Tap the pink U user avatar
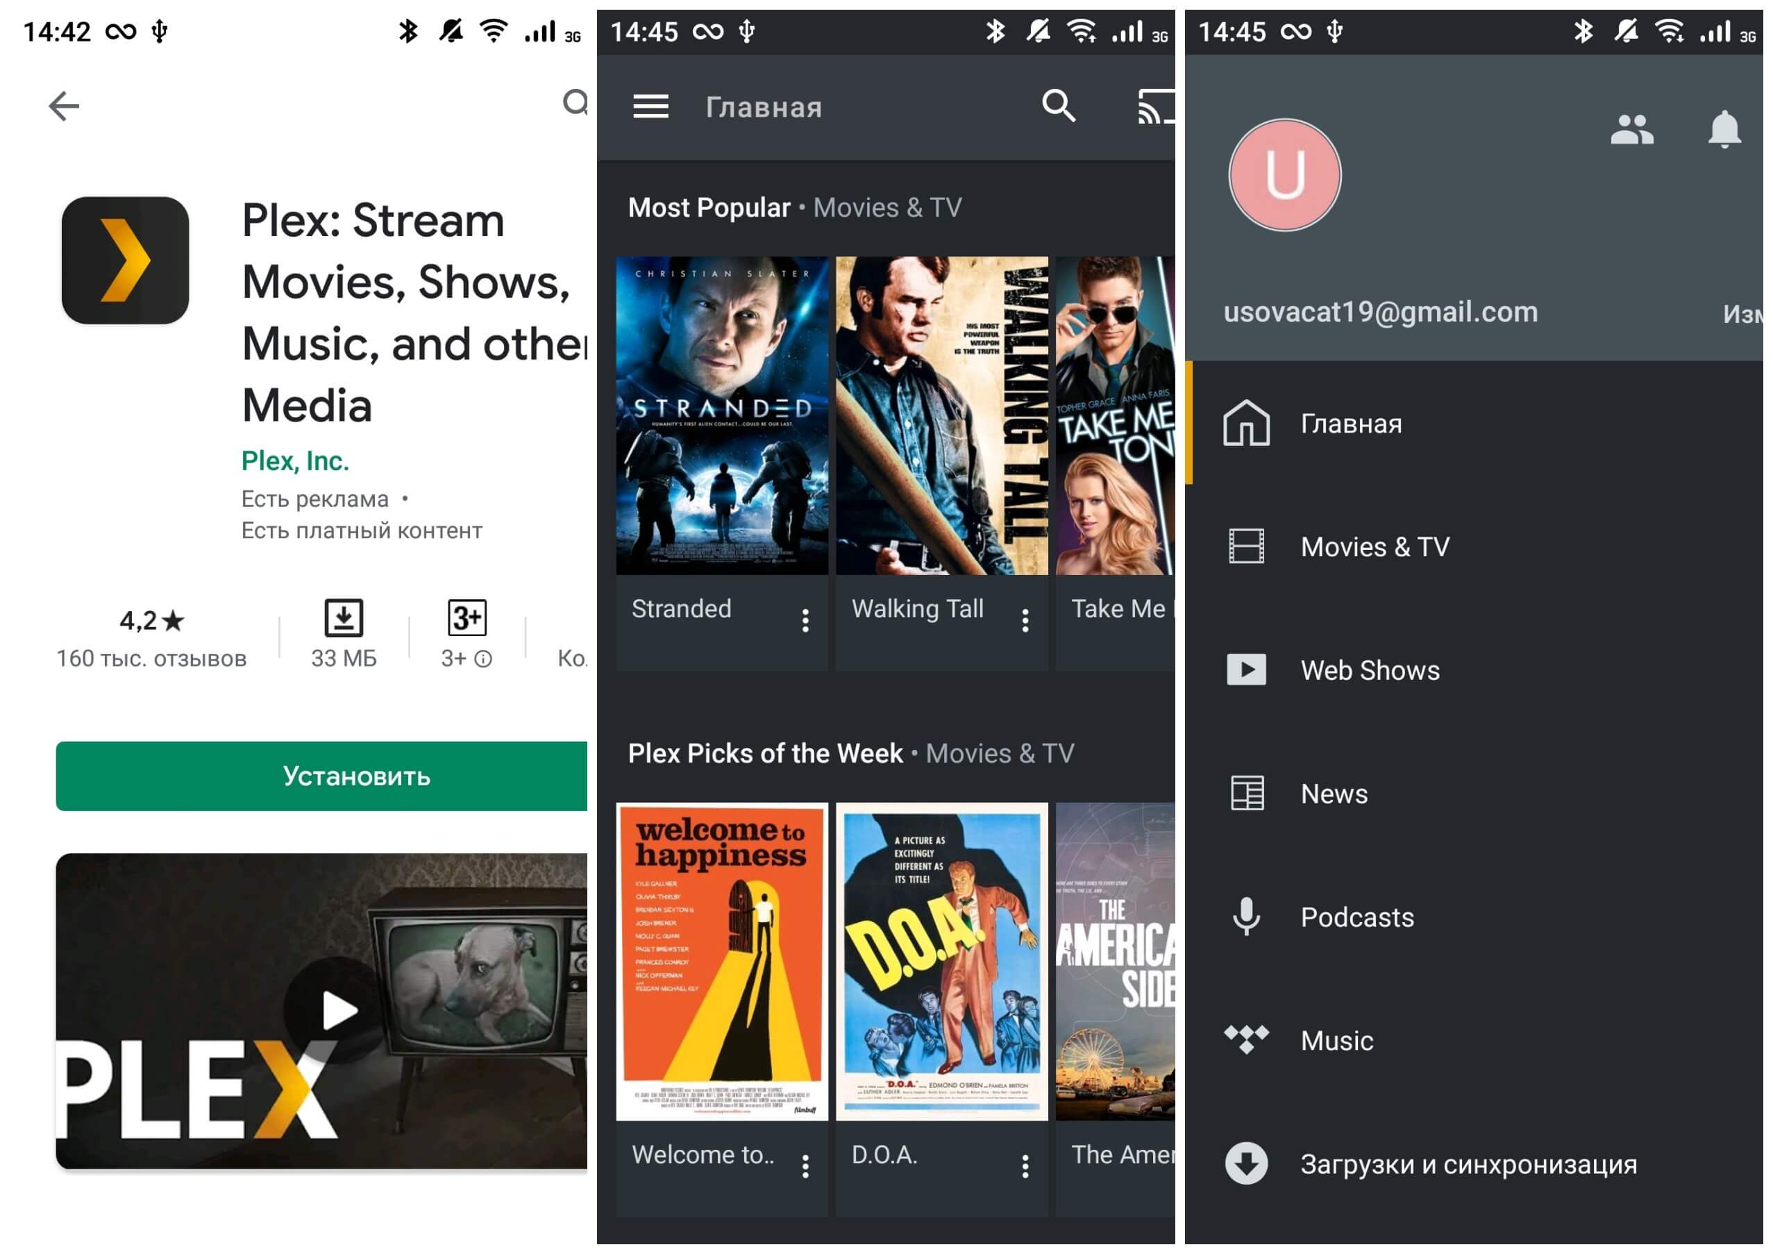The height and width of the screenshot is (1254, 1773). 1285,174
